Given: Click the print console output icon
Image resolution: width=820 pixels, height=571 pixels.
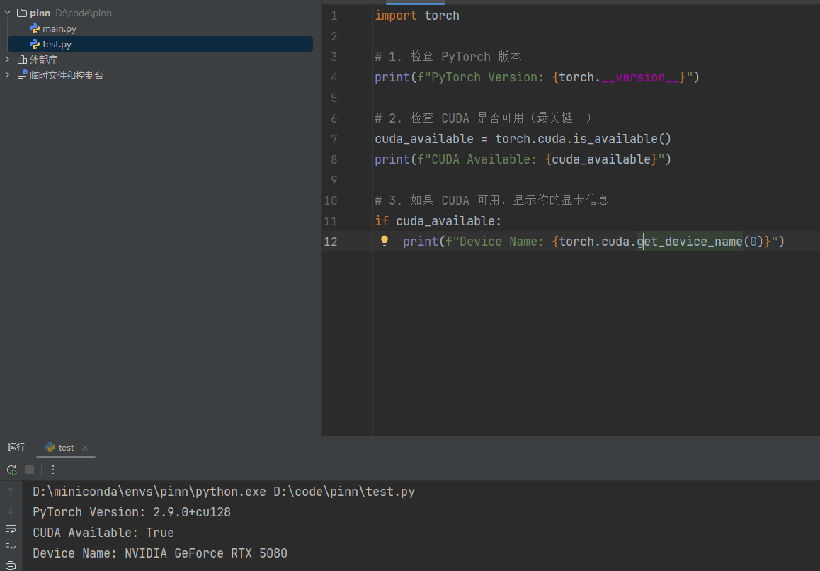Looking at the screenshot, I should click(11, 565).
